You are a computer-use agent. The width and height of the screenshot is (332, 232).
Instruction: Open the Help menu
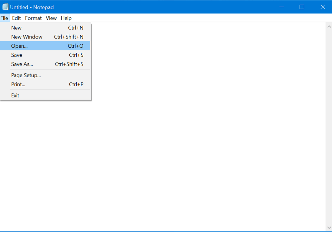click(66, 18)
